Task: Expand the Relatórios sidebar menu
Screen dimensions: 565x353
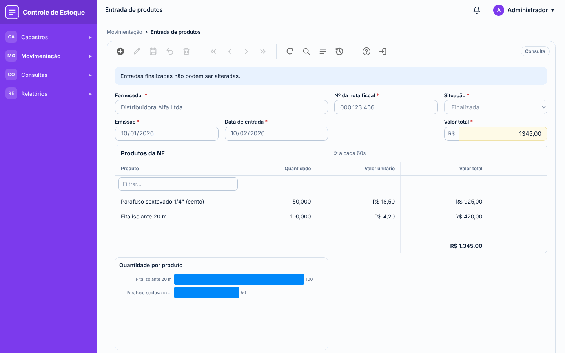Action: pos(49,94)
